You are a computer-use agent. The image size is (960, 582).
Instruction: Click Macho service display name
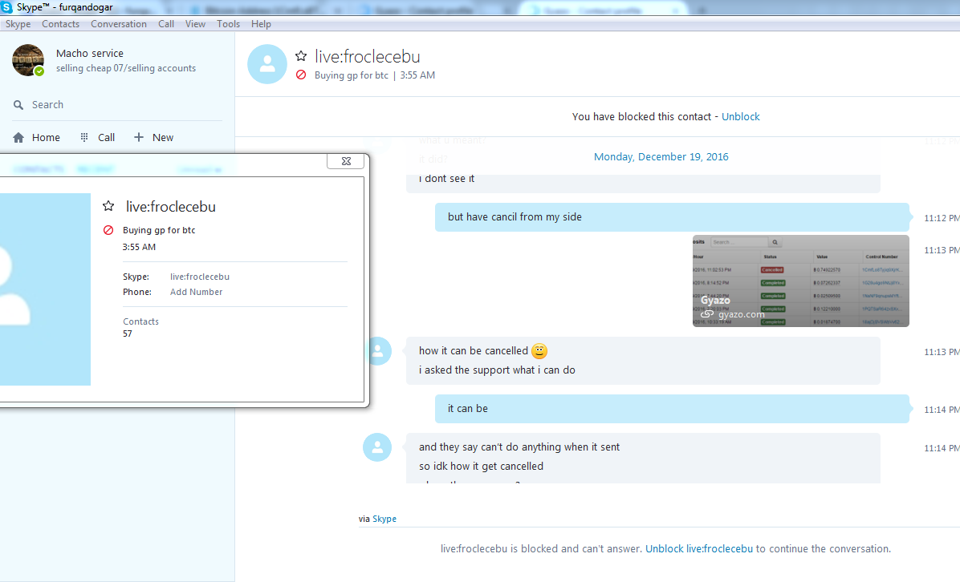pyautogui.click(x=90, y=53)
